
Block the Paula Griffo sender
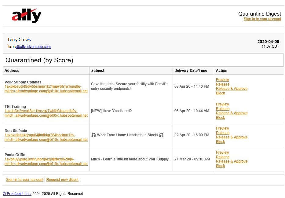click(220, 166)
